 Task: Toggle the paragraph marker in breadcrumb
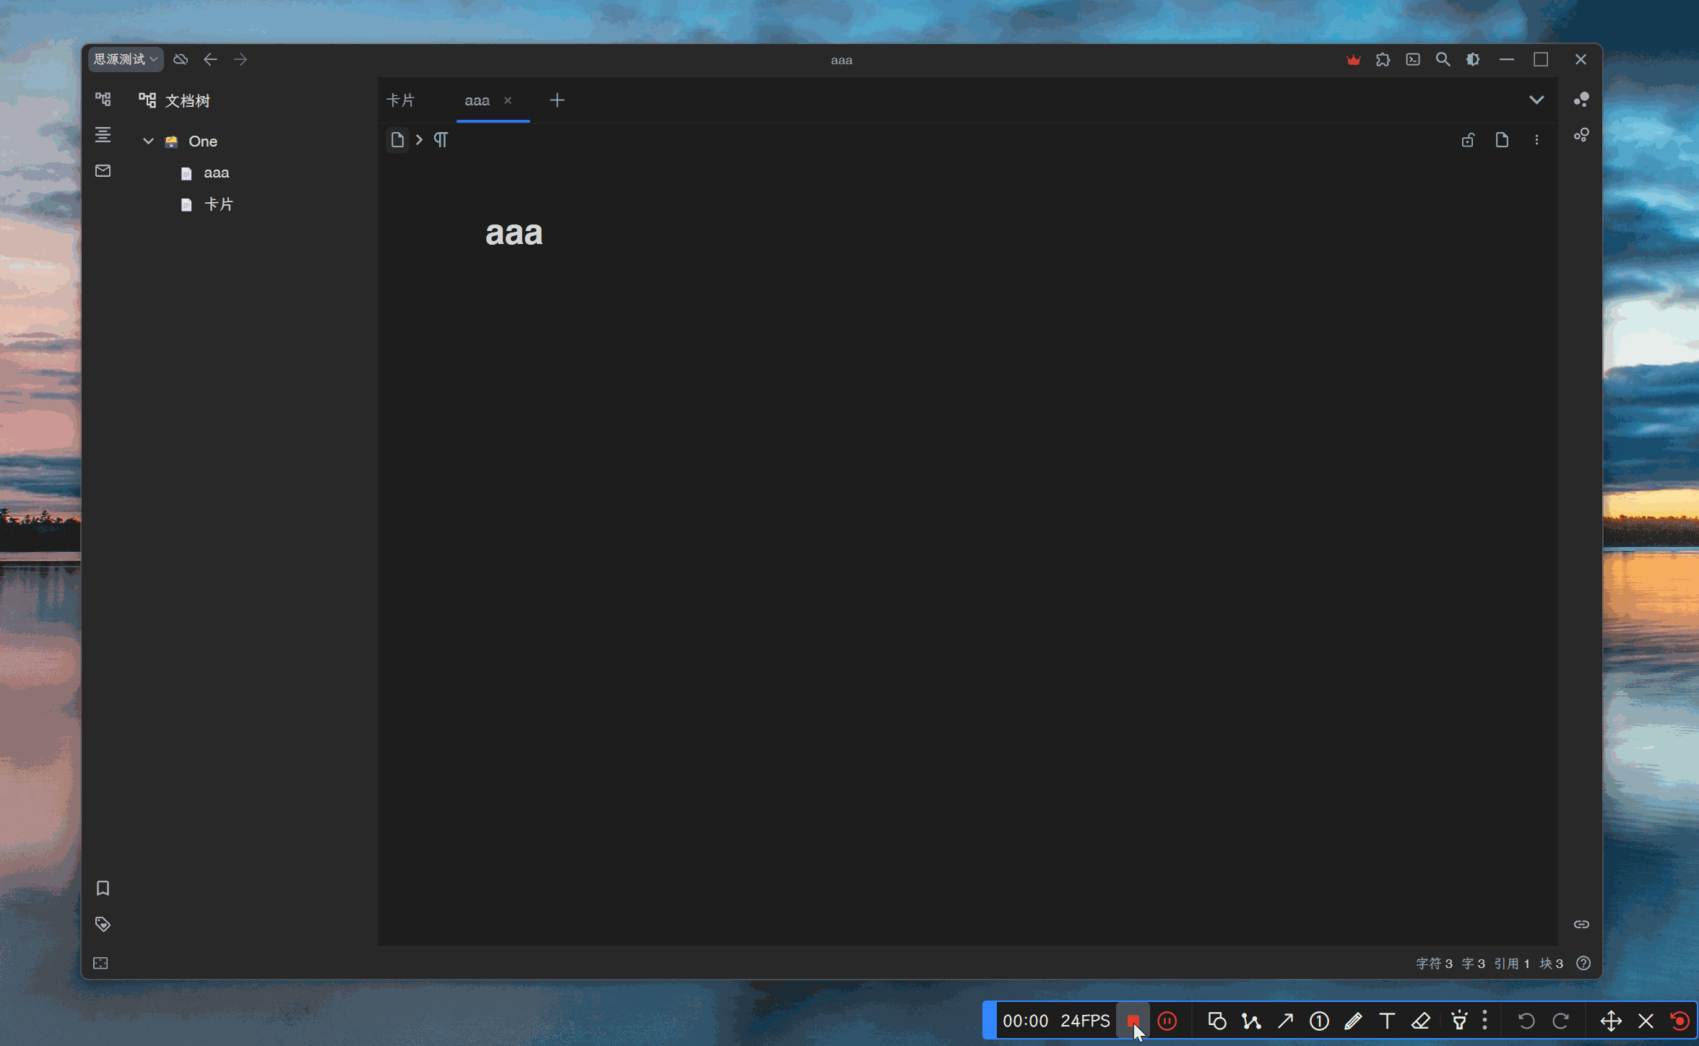(x=441, y=139)
